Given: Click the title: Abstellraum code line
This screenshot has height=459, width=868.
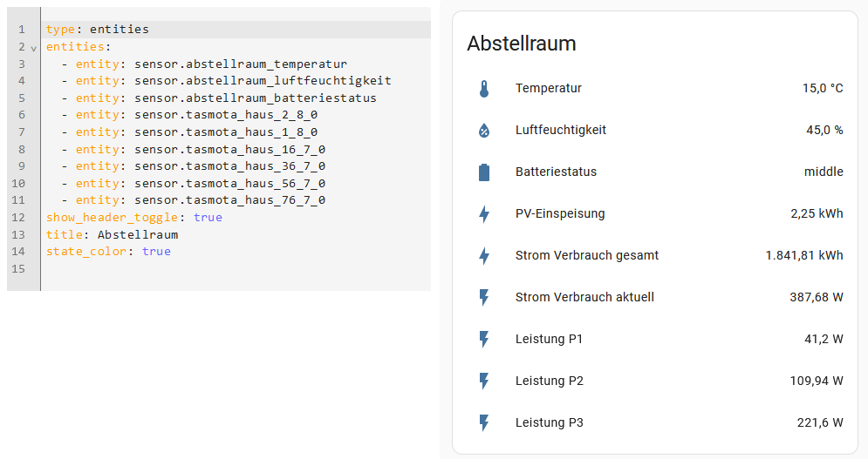Looking at the screenshot, I should coord(112,234).
